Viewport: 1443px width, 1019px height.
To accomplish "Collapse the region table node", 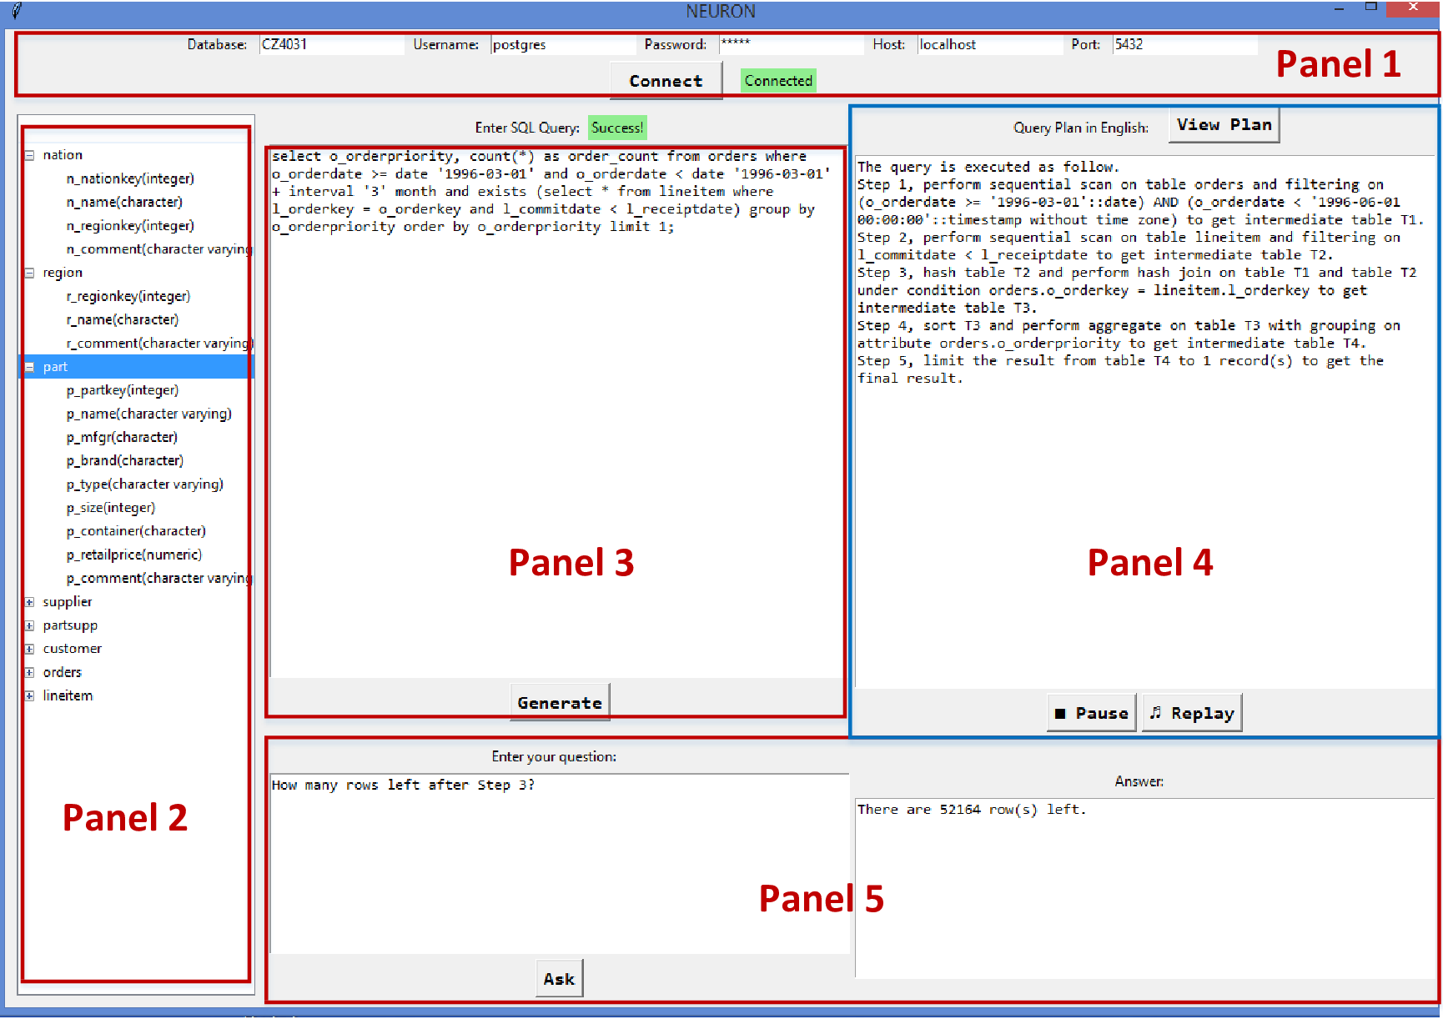I will [29, 273].
